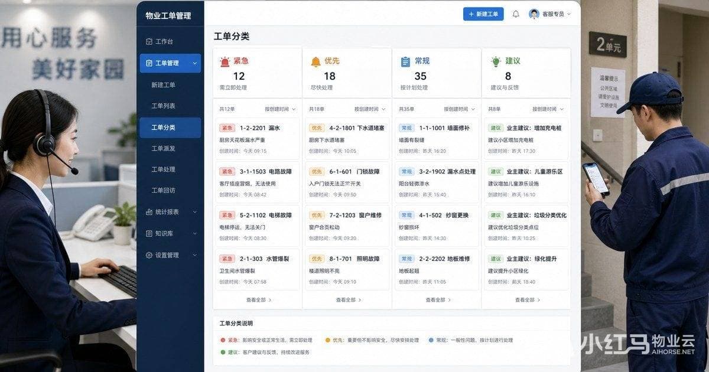Click the orange 优先 bell icon
Viewport: 709px width, 372px height.
click(x=316, y=61)
